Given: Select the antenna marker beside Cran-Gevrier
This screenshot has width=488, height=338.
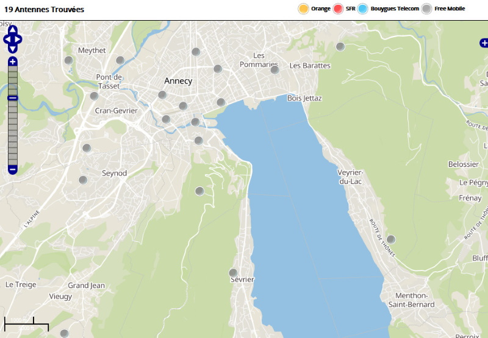Looking at the screenshot, I should (x=94, y=96).
